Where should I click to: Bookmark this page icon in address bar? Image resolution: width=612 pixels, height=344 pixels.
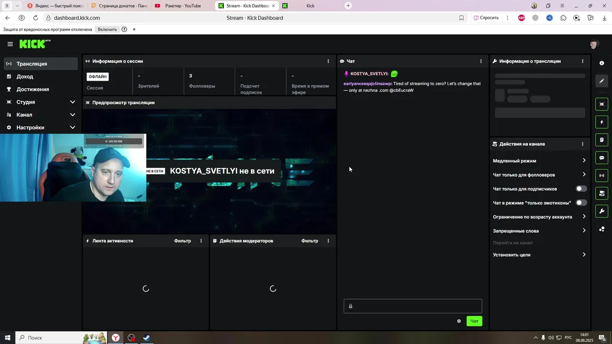coord(461,18)
